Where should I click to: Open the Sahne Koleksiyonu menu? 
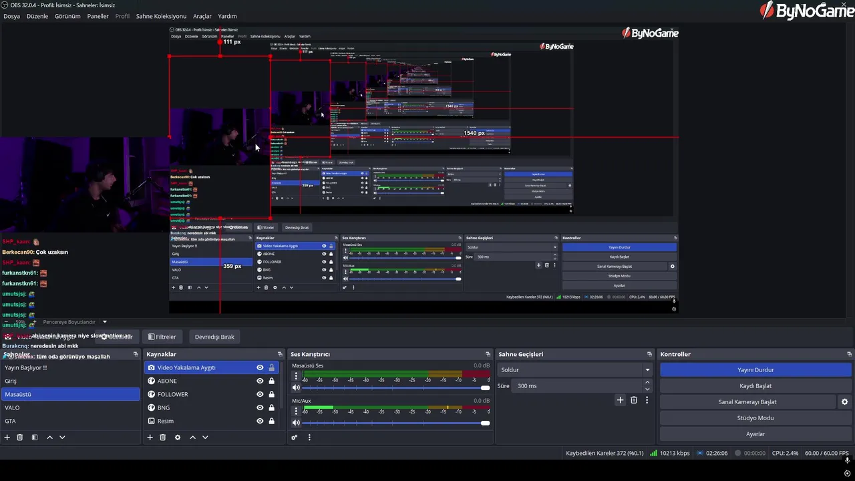(x=161, y=16)
